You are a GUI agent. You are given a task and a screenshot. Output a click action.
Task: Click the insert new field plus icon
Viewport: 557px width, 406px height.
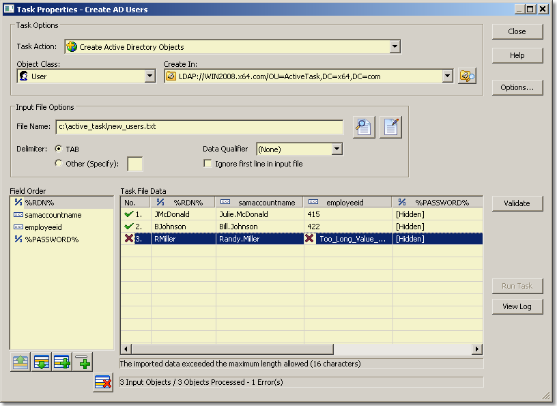click(x=83, y=362)
